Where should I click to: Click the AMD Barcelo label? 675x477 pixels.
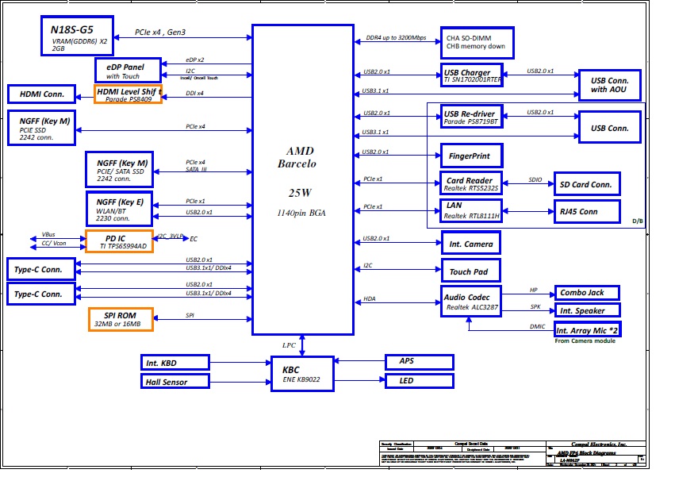coord(298,157)
